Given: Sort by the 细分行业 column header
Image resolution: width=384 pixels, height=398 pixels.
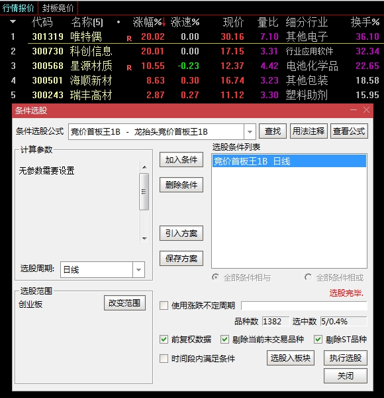Looking at the screenshot, I should (x=307, y=22).
